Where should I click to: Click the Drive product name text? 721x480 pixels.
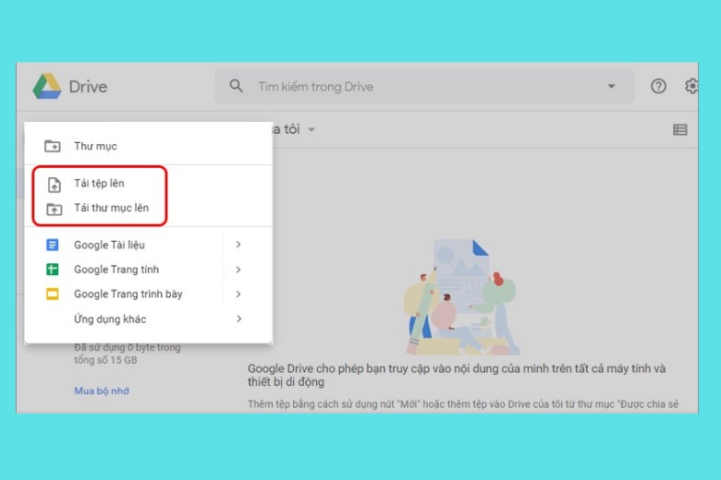(88, 87)
